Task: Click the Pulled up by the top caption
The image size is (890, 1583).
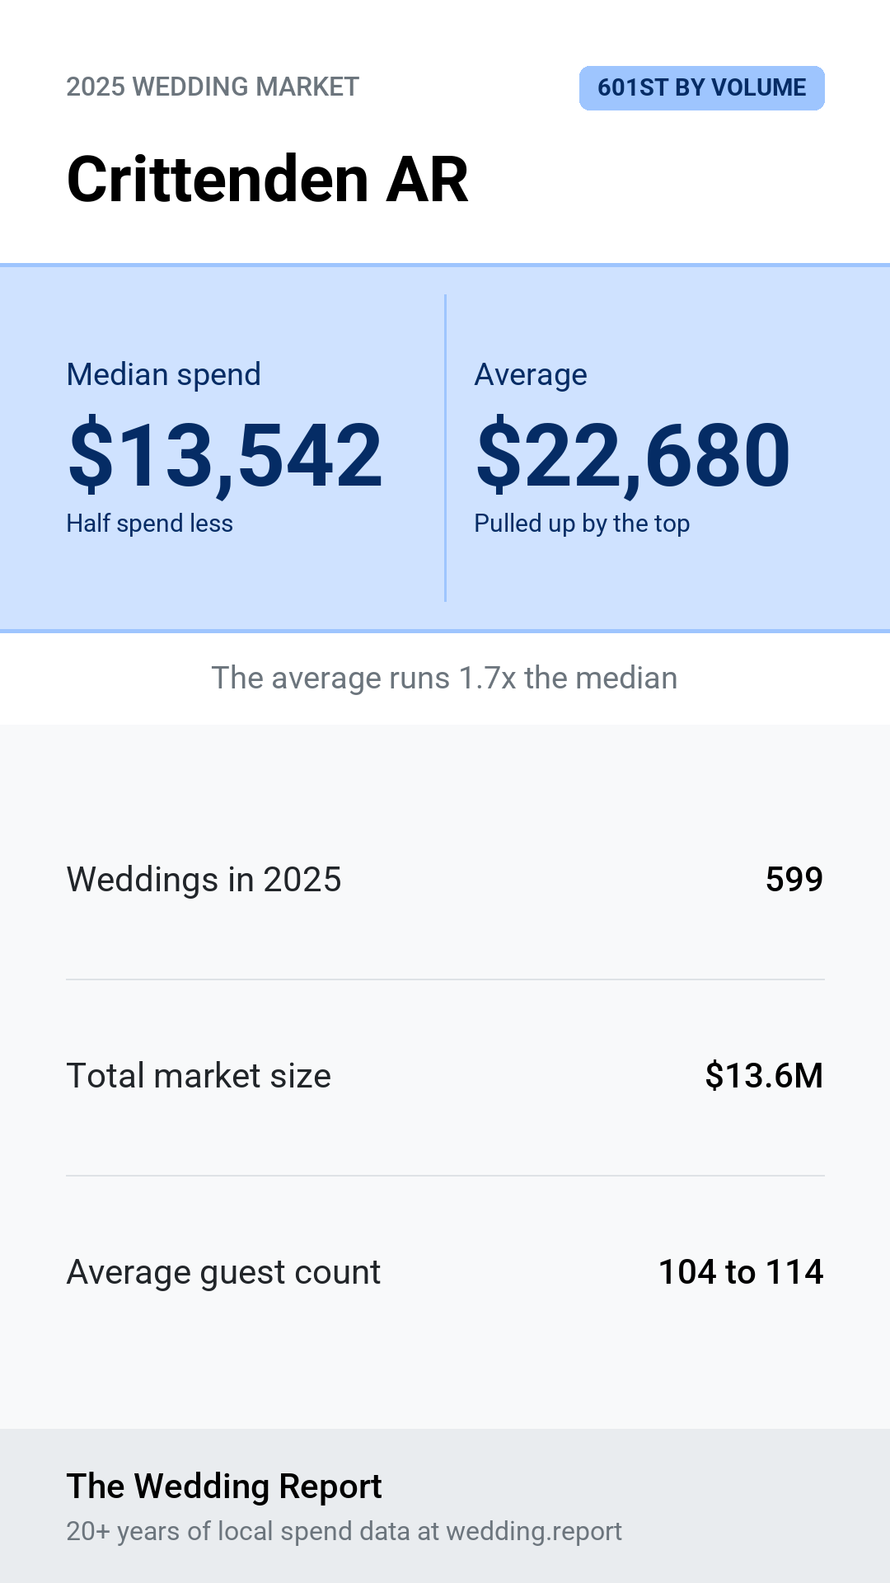Action: (582, 524)
